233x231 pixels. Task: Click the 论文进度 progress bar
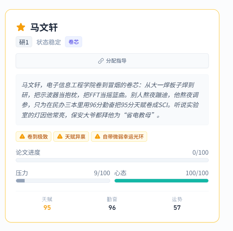click(112, 160)
